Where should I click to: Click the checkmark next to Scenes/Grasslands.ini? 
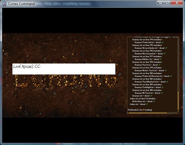[167, 48]
